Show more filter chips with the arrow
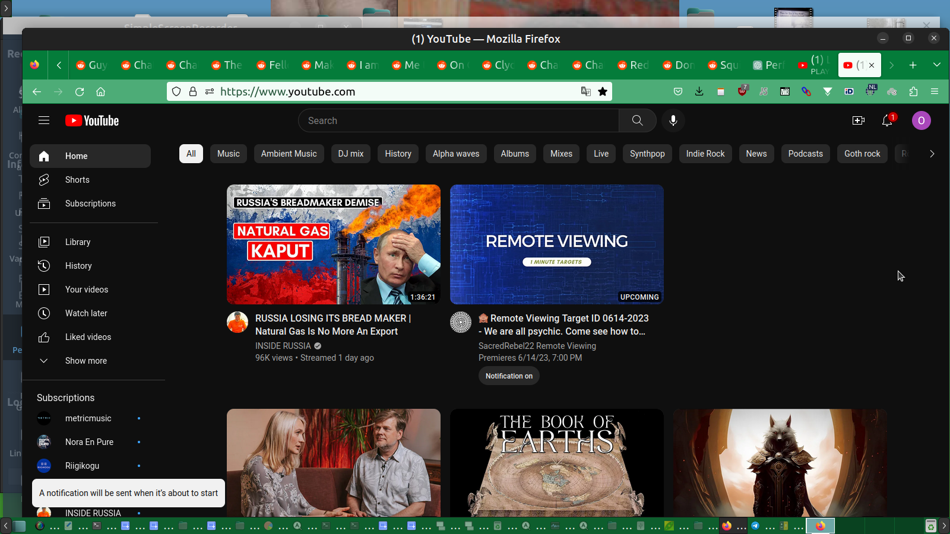The height and width of the screenshot is (534, 950). tap(932, 154)
